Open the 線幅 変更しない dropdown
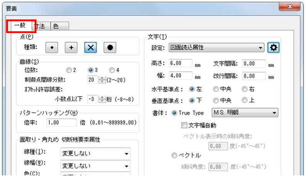This screenshot has width=306, height=177. tap(96, 166)
